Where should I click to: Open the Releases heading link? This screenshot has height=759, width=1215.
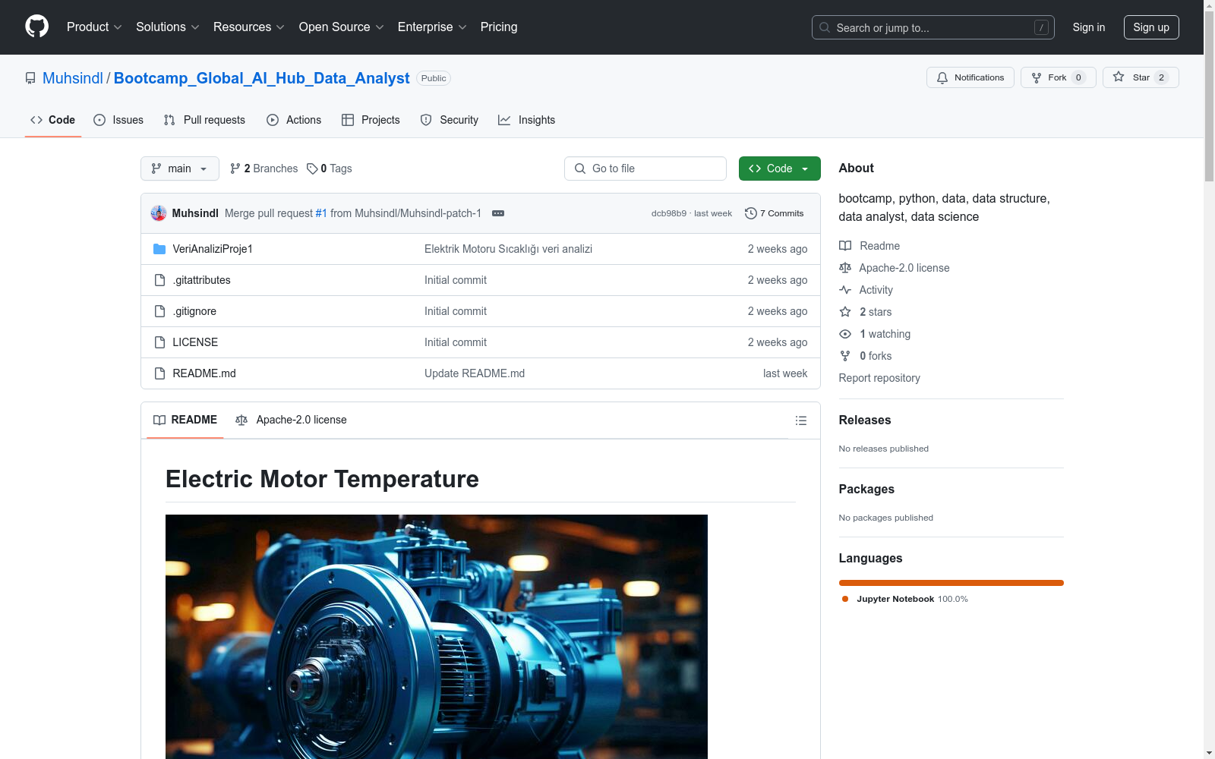[x=865, y=420]
